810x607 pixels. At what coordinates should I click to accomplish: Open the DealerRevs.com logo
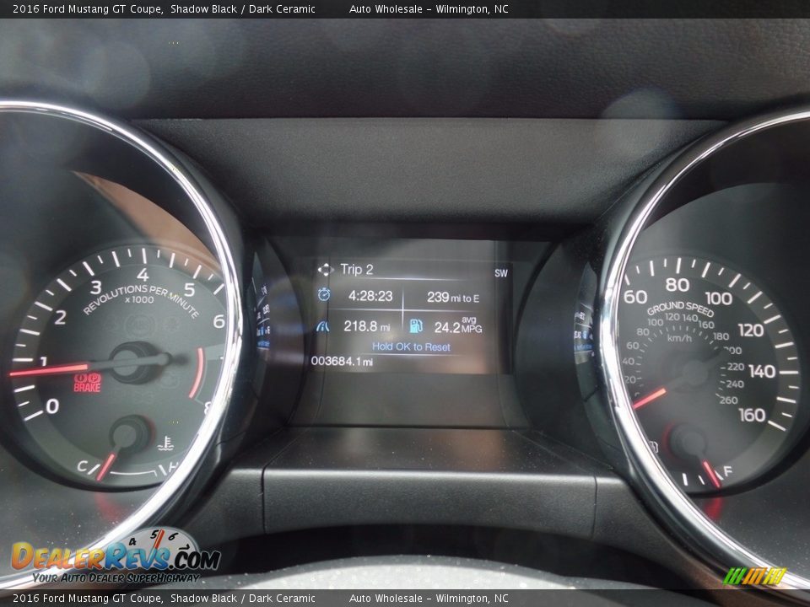coord(116,557)
